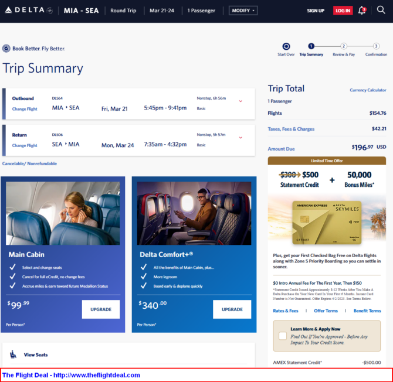393x382 pixels.
Task: Click the Book Better badge icon
Action: pyautogui.click(x=6, y=48)
